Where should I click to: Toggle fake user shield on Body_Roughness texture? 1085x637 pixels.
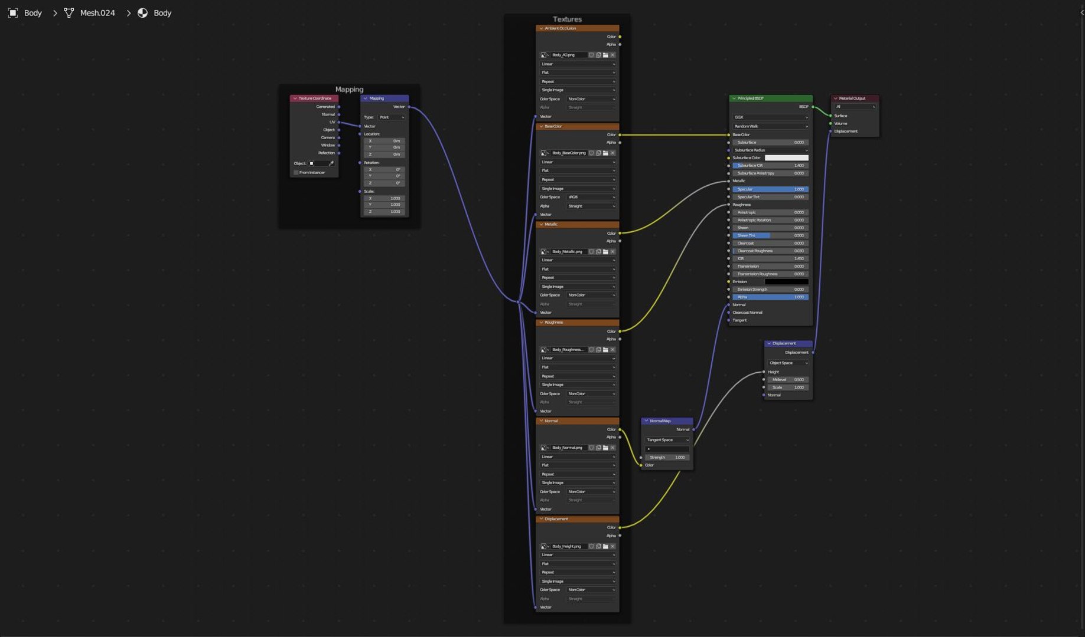(x=591, y=349)
